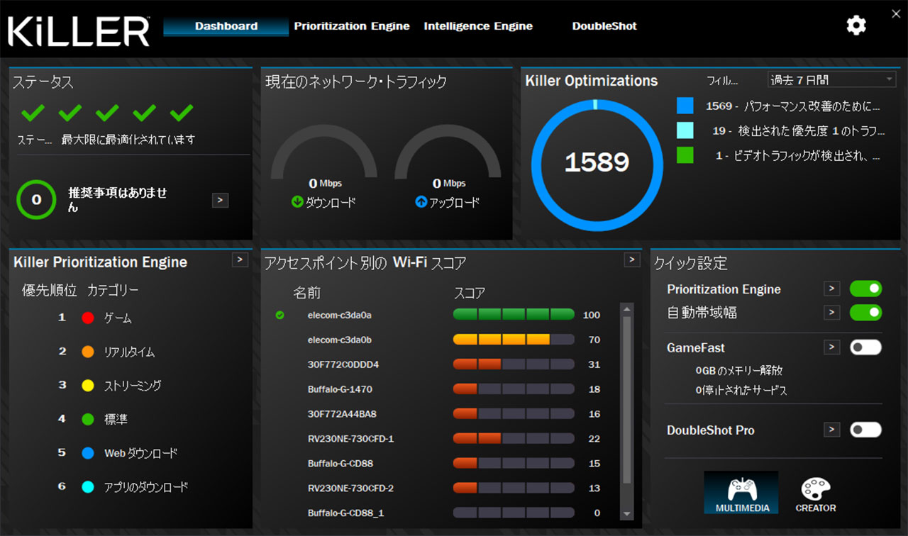
Task: Select the elecom-c3da0b access point
Action: coord(339,340)
